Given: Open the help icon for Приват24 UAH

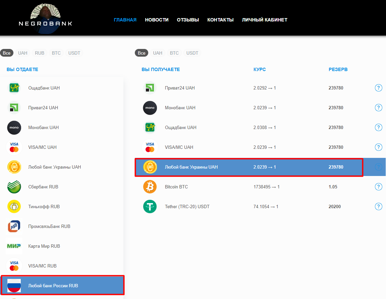Looking at the screenshot, I should [x=378, y=88].
